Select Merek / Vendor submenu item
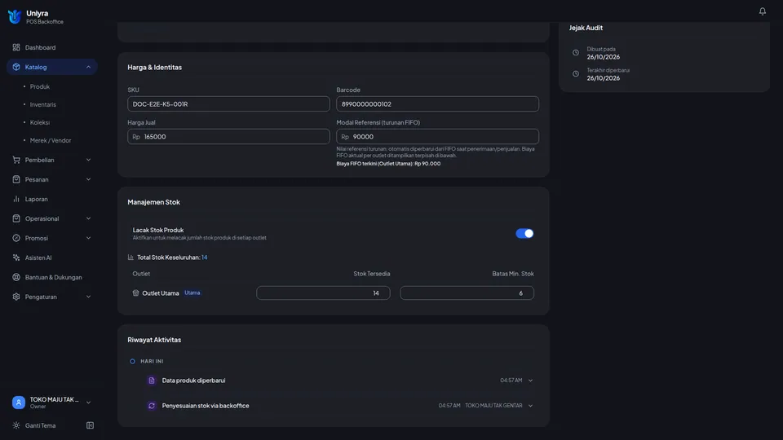This screenshot has height=440, width=783. point(51,141)
